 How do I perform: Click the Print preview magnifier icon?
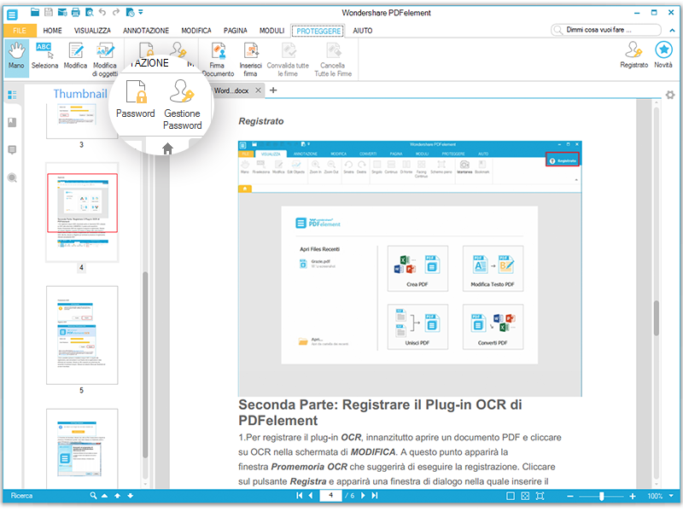[90, 12]
